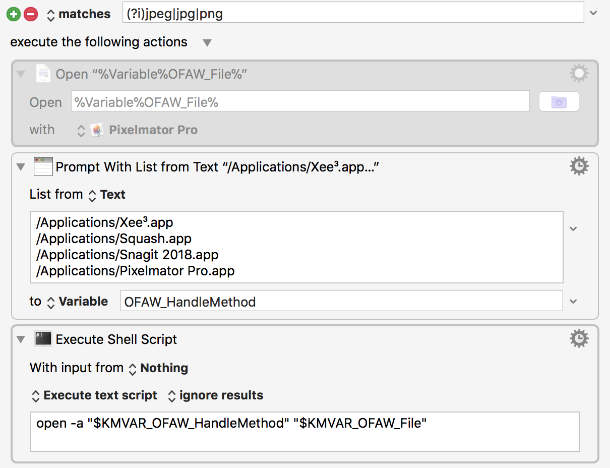Collapse the Execute Shell Script action
This screenshot has height=468, width=610.
pyautogui.click(x=21, y=339)
